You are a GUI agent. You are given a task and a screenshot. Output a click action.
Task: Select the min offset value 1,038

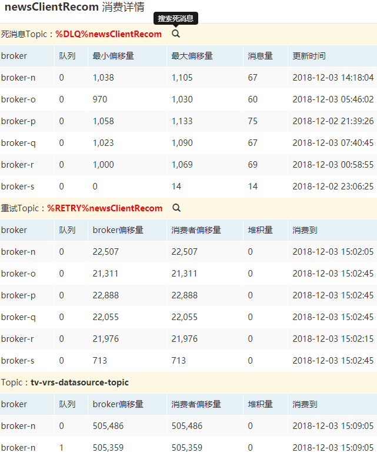pyautogui.click(x=103, y=78)
